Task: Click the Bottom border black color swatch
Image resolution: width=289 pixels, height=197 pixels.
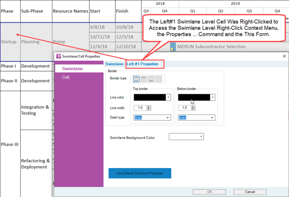Action: tap(194, 97)
